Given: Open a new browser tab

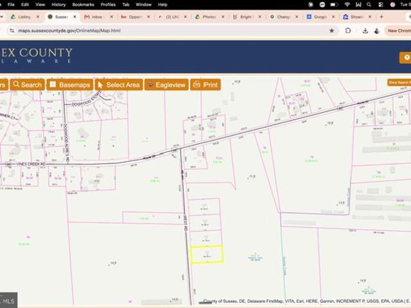Looking at the screenshot, I should (x=381, y=17).
